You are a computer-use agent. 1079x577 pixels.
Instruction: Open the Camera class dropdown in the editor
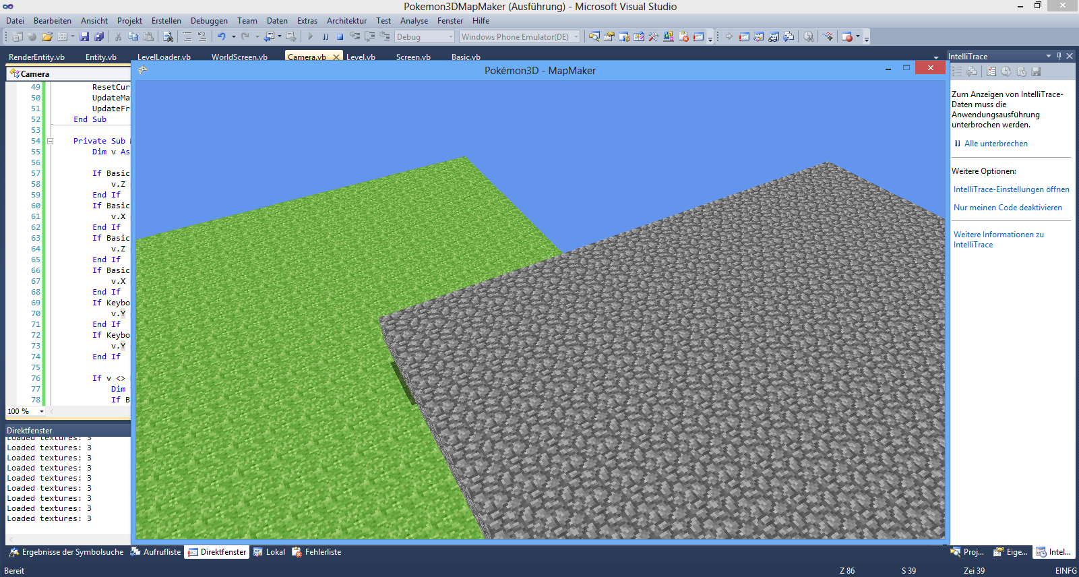click(69, 73)
